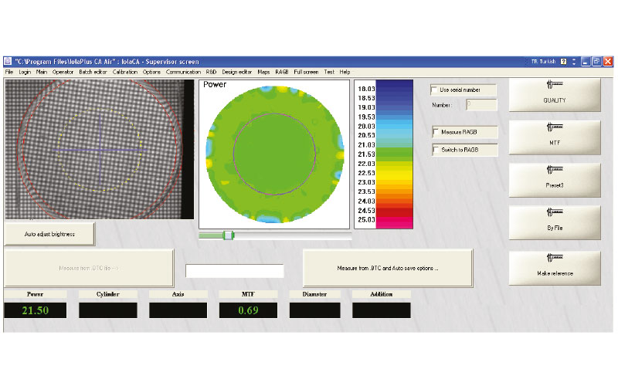Open the Communication menu
Viewport: 618px width, 386px height.
click(x=183, y=72)
